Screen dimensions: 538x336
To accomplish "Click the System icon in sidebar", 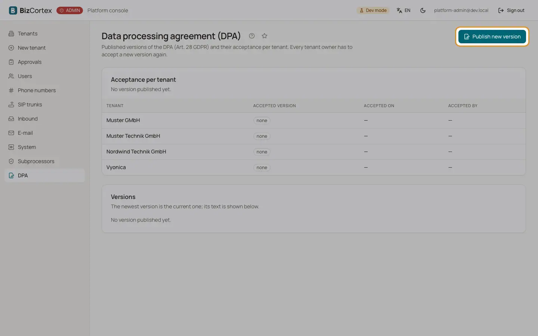I will pos(11,147).
